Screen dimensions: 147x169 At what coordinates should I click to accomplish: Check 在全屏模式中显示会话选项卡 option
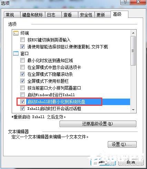pyautogui.click(x=22, y=67)
